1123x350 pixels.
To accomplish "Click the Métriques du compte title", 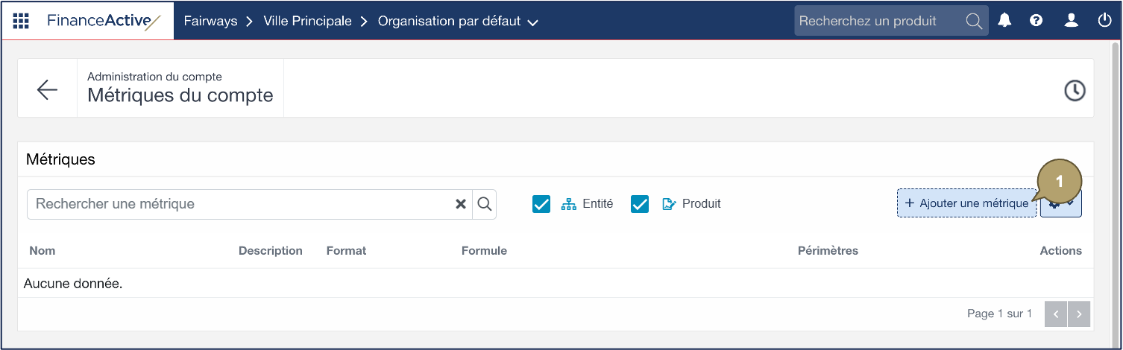I will (180, 95).
